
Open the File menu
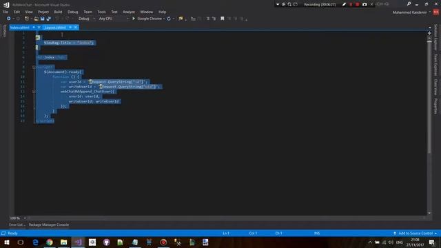[x=5, y=12]
